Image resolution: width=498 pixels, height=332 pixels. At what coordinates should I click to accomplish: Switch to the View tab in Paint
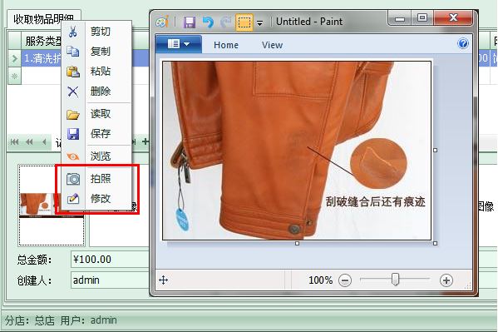coord(272,45)
